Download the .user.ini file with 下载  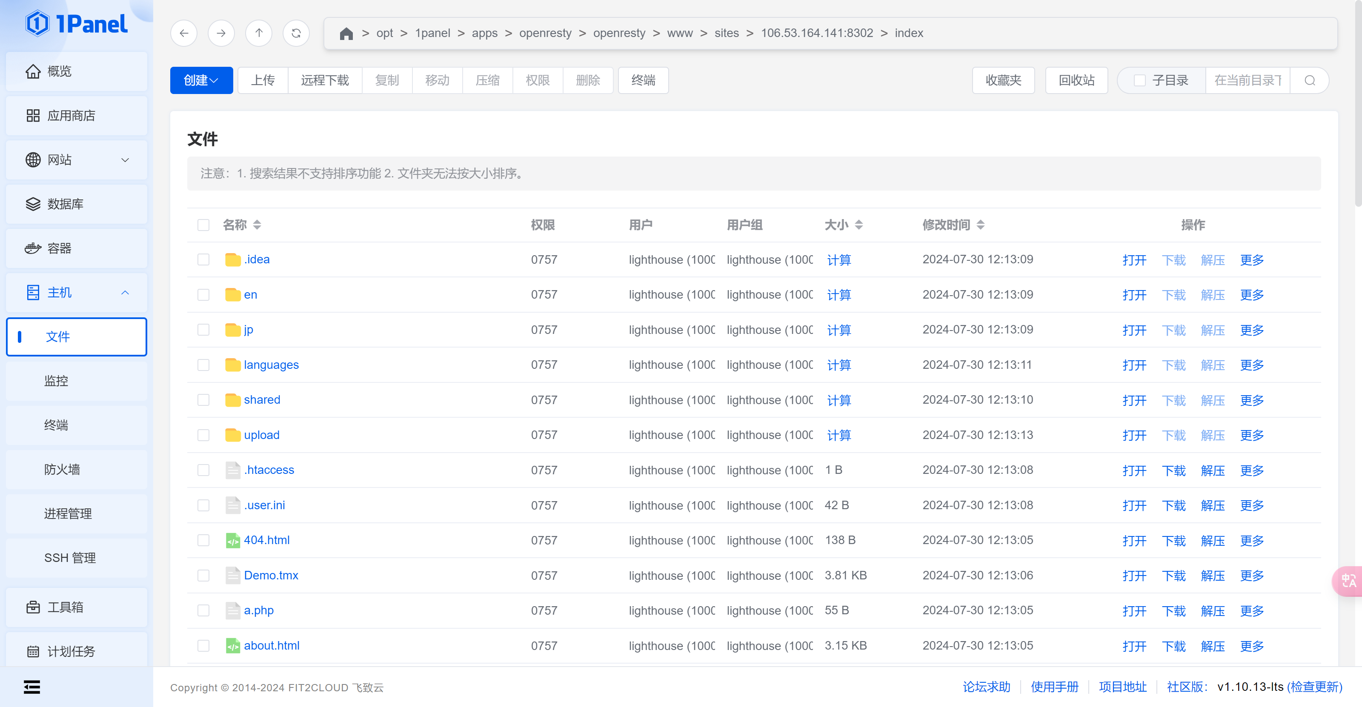point(1173,505)
